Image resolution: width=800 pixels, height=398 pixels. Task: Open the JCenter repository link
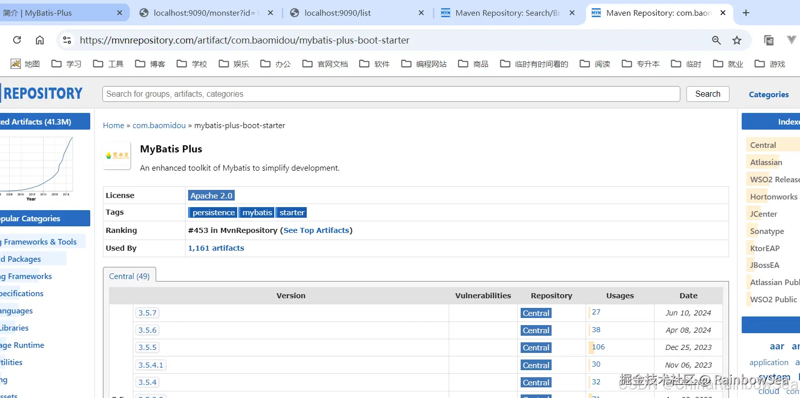click(x=763, y=214)
